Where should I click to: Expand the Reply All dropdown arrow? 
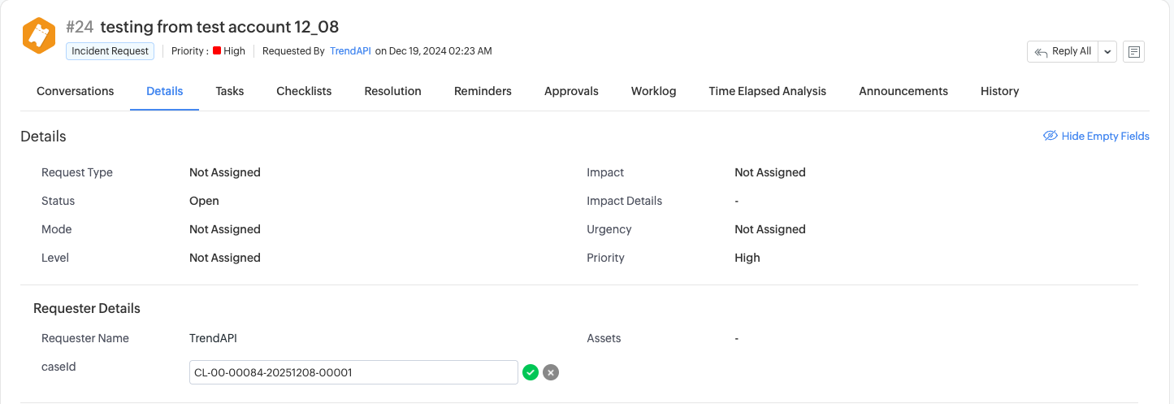[1107, 51]
